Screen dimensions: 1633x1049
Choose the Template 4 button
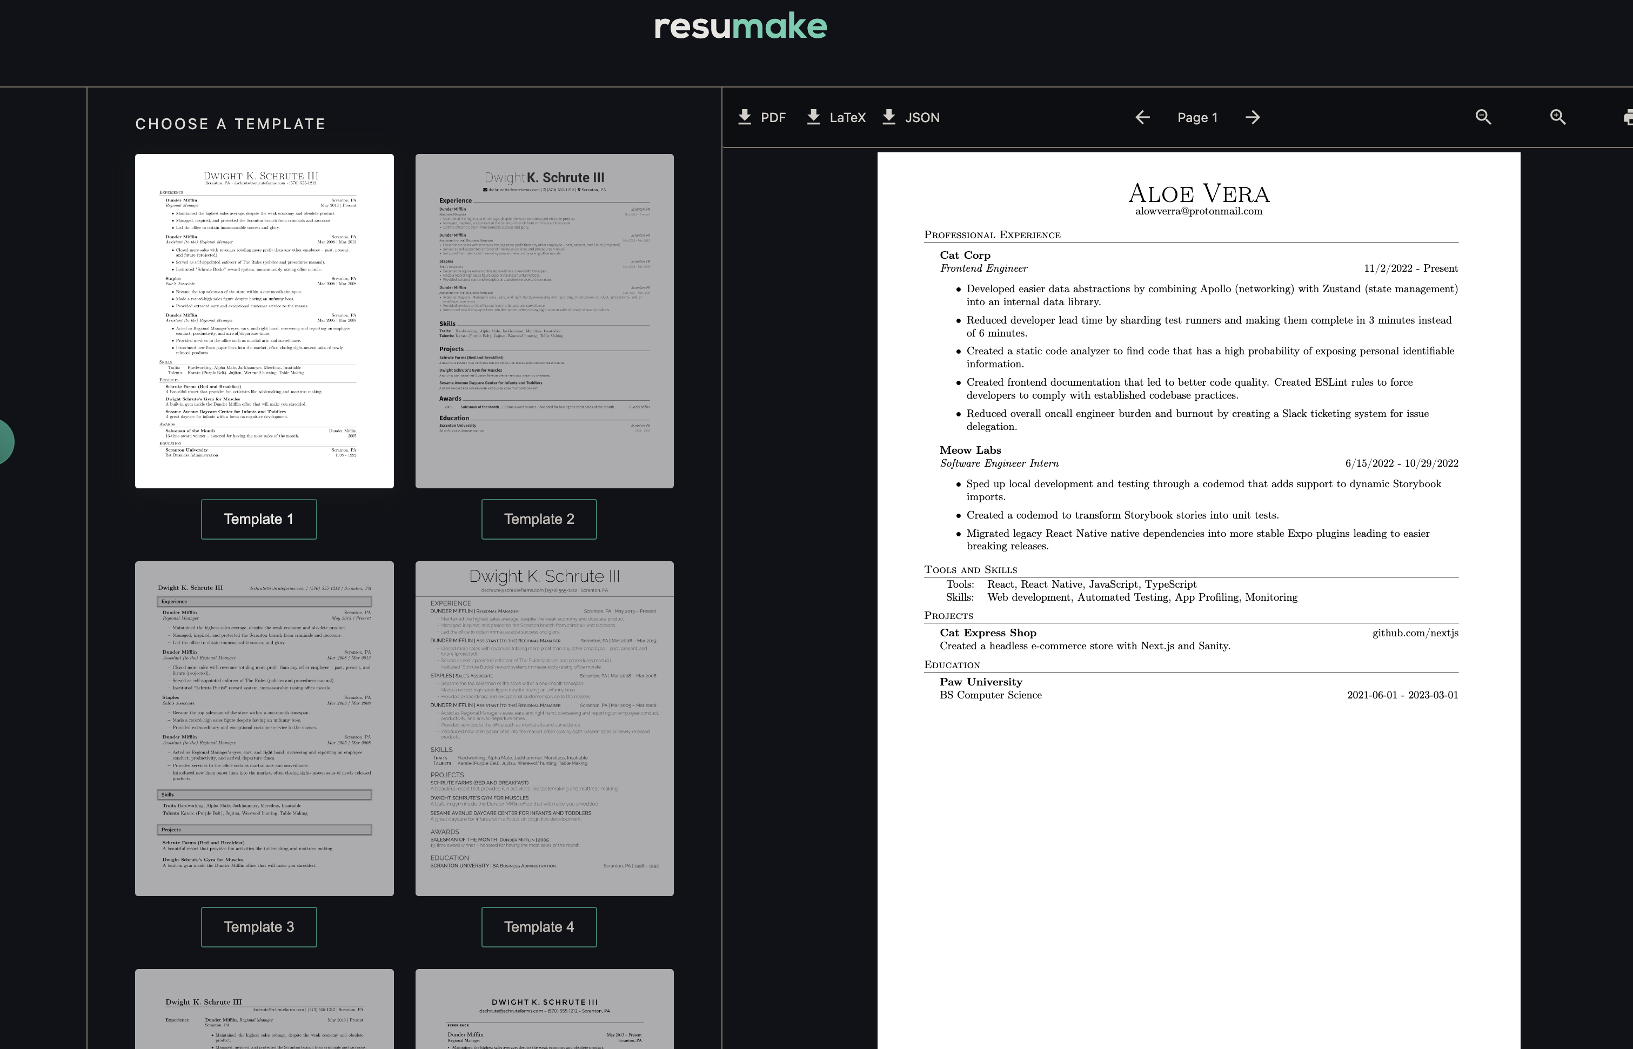coord(539,927)
